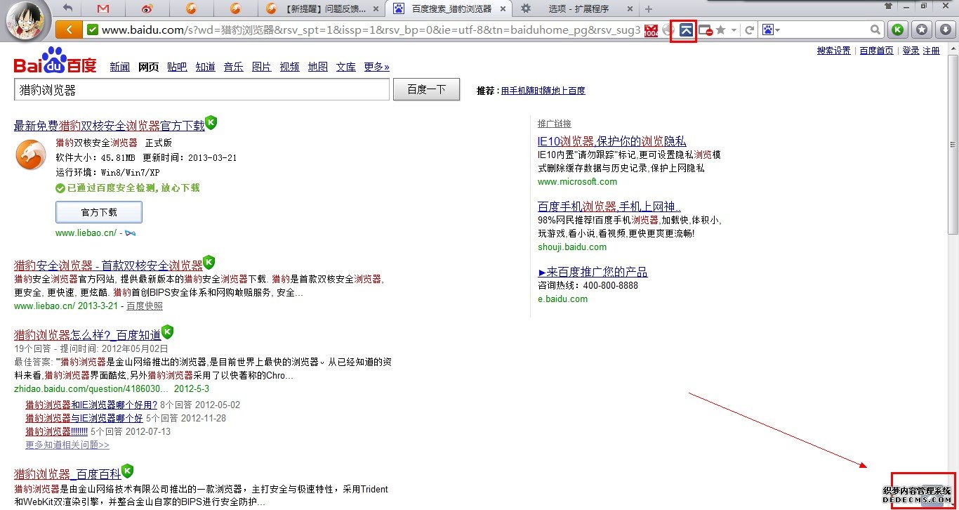Open 搜索设置 settings link
This screenshot has width=959, height=510.
[834, 51]
